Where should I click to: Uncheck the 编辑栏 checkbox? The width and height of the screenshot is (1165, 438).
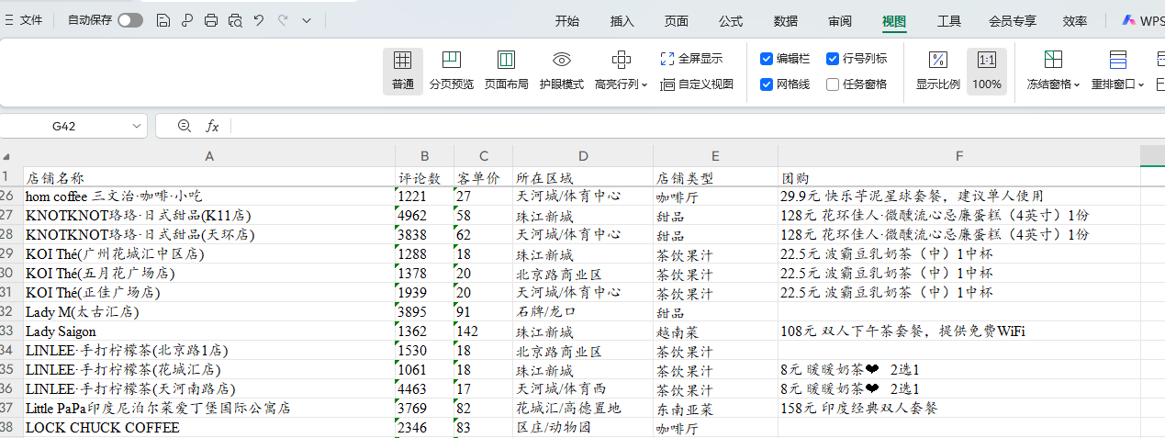[767, 59]
